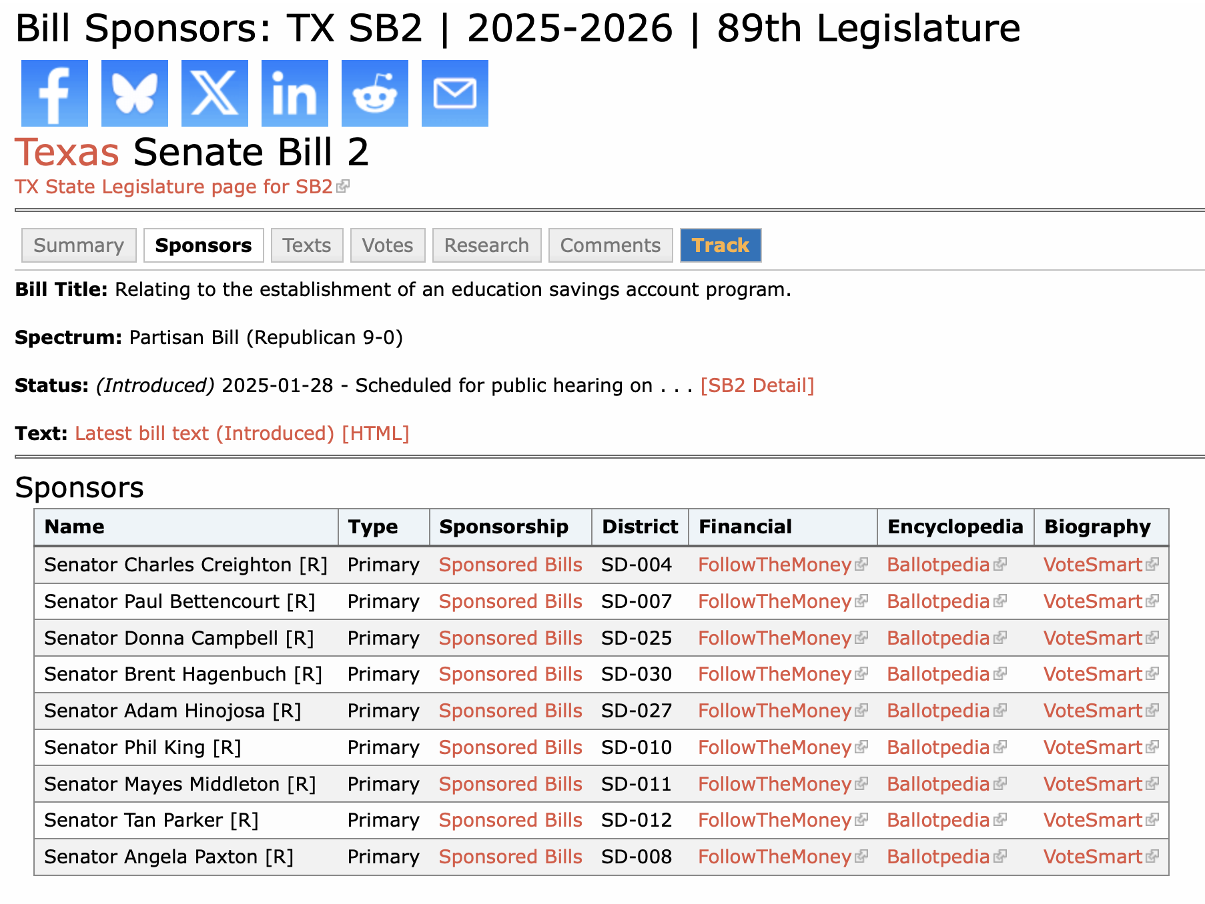The width and height of the screenshot is (1205, 904).
Task: Post the bill to LinkedIn
Action: pyautogui.click(x=295, y=93)
